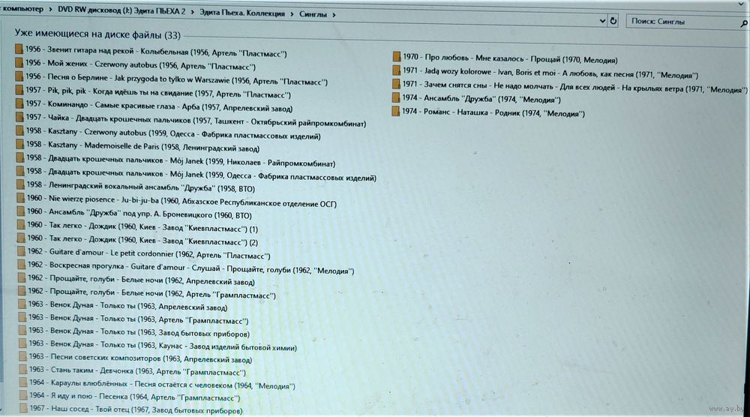
Task: Select "1963 - Венок Дуная" Завод бытовых приборов name
Action: (139, 332)
